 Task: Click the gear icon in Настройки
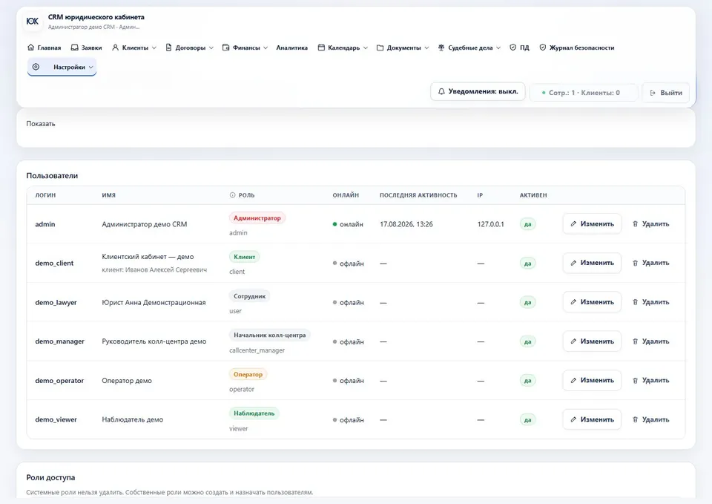tap(36, 67)
